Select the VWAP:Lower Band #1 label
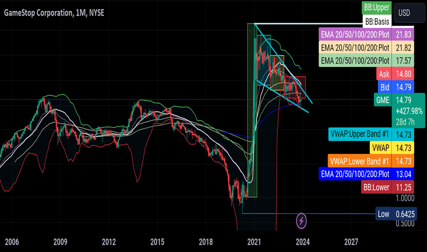The height and width of the screenshot is (252, 427). [371, 161]
